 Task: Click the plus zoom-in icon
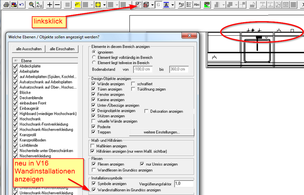[50, 5]
